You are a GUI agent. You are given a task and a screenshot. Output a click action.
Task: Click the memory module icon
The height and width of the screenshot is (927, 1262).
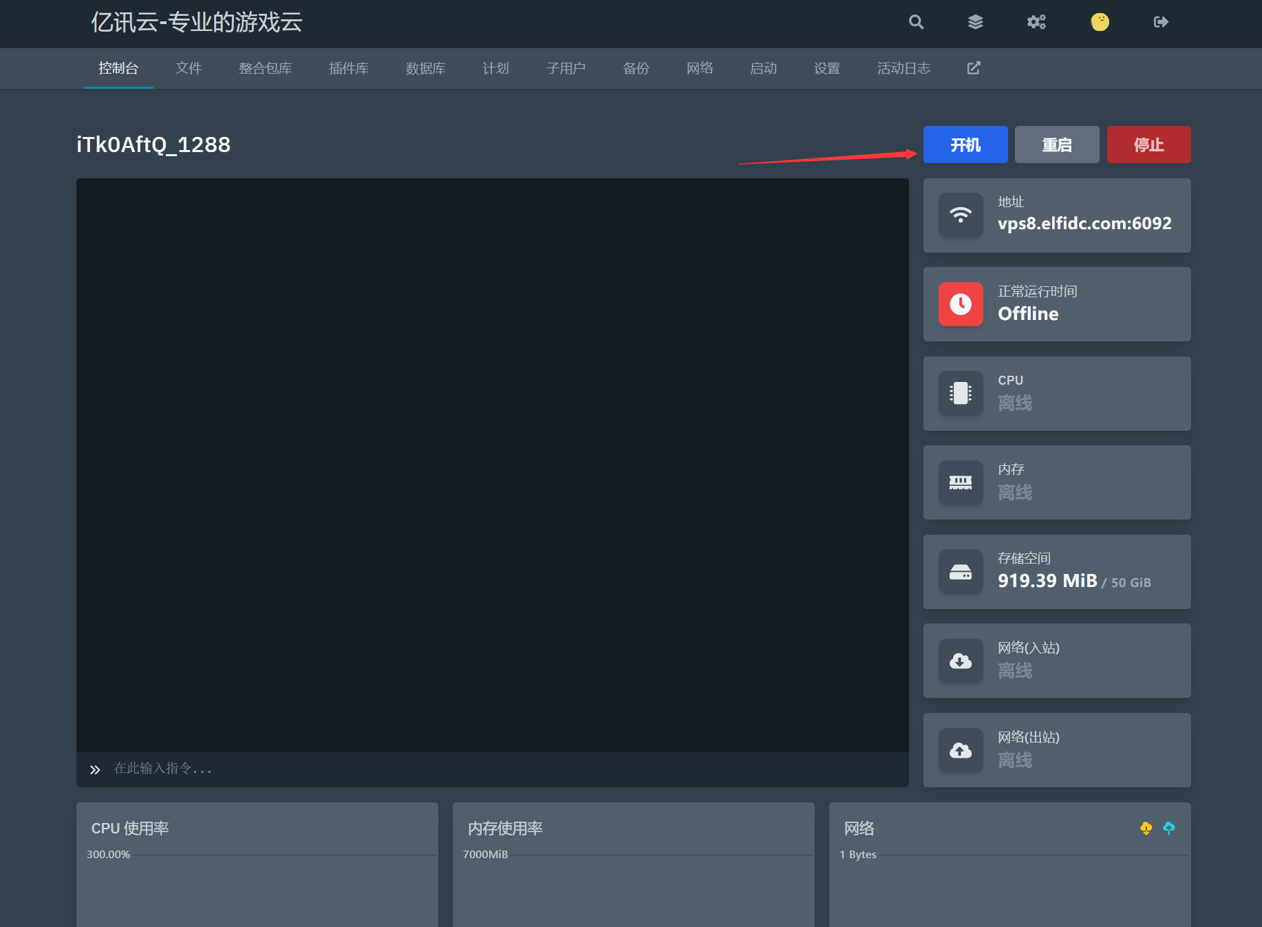(x=961, y=482)
